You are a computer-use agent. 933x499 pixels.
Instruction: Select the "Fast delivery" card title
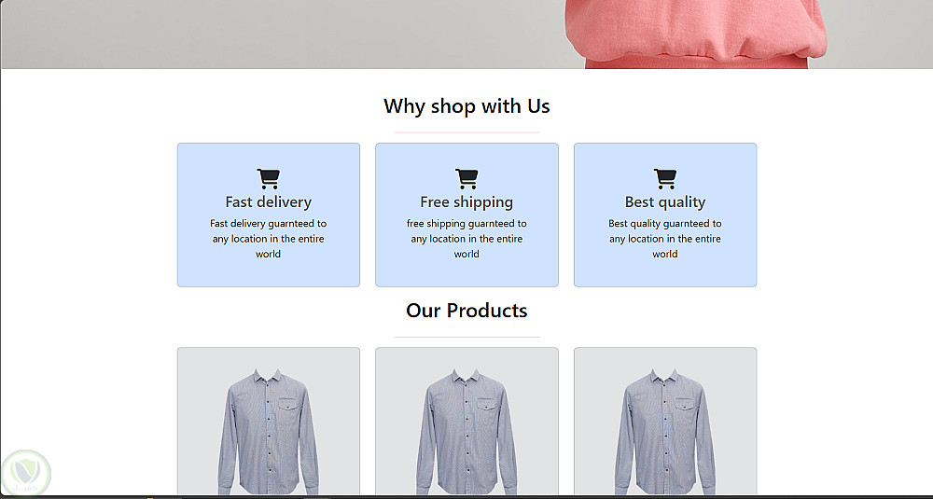click(x=268, y=201)
